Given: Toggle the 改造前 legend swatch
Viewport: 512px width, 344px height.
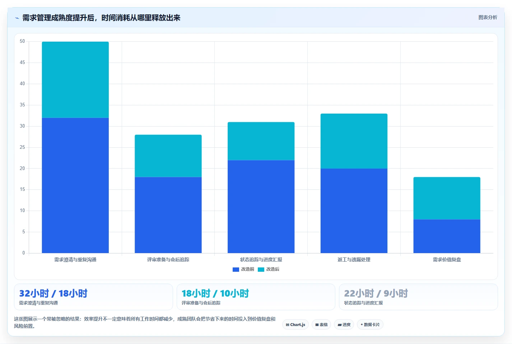Looking at the screenshot, I should click(x=236, y=269).
